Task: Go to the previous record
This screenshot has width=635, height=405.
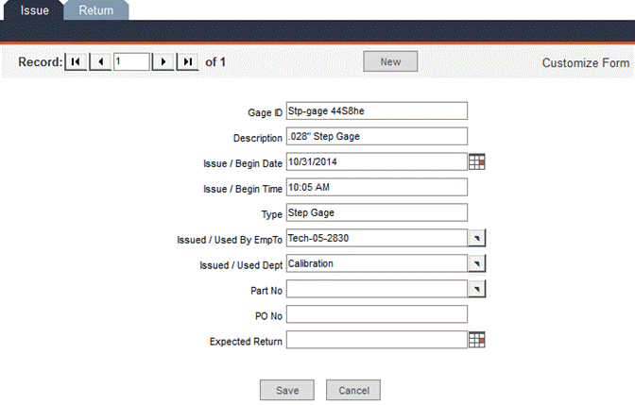Action: pyautogui.click(x=100, y=62)
